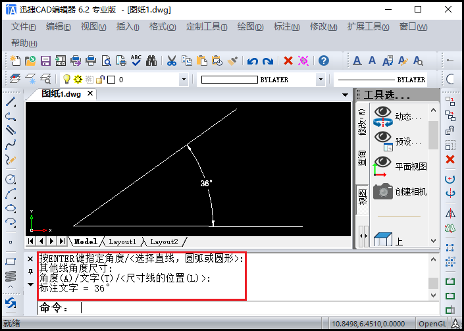Expand more left toolbar tools chevron
Image resolution: width=464 pixels, height=331 pixels.
[x=11, y=287]
